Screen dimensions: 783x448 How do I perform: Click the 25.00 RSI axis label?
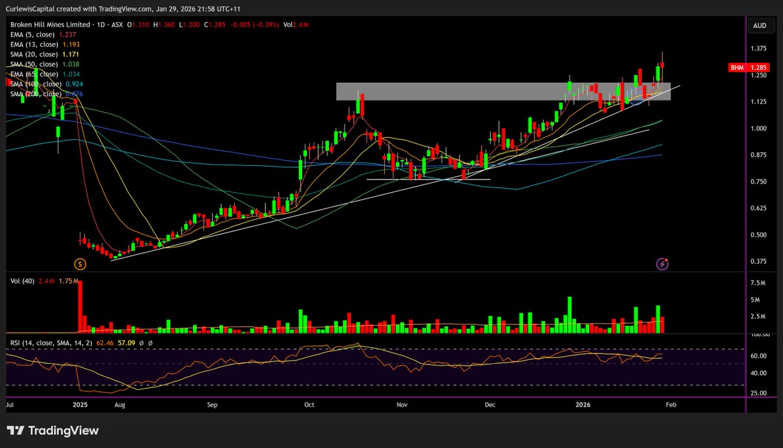point(759,392)
